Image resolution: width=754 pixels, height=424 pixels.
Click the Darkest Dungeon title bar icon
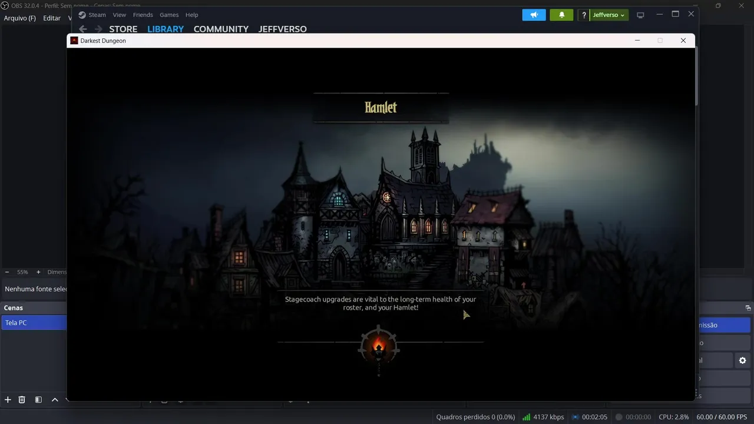[74, 41]
